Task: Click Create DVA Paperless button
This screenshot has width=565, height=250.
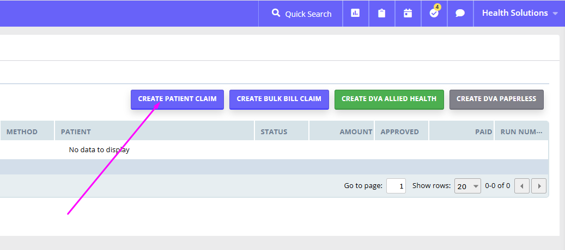Action: (x=496, y=99)
